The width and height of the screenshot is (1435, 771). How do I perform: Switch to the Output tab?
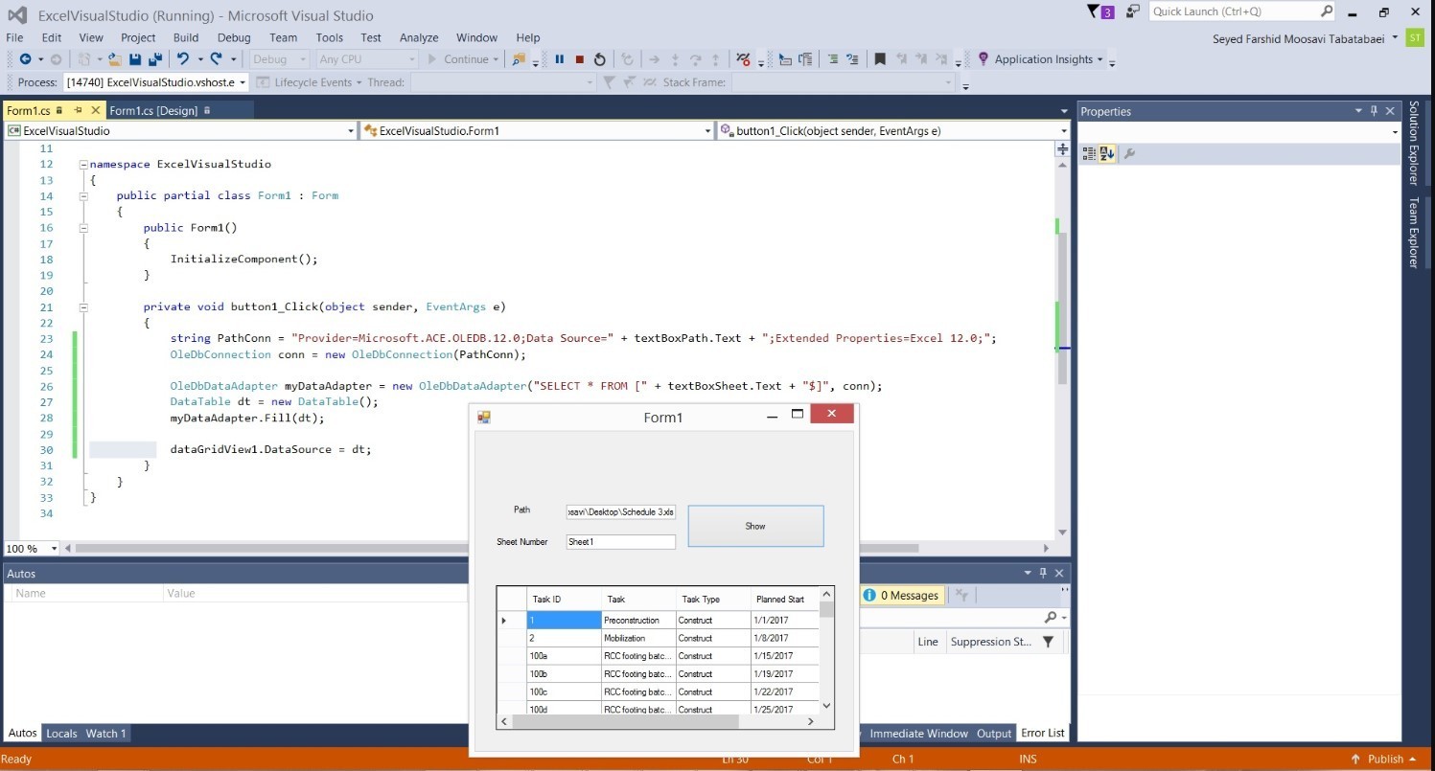pyautogui.click(x=994, y=734)
